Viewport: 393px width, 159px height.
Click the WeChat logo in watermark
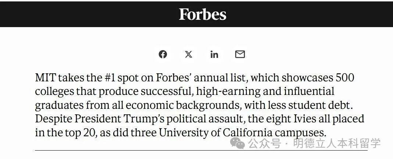coord(237,143)
